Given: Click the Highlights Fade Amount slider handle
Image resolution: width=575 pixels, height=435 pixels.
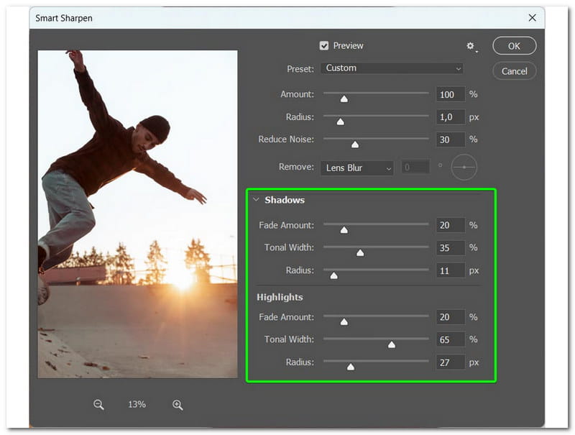Looking at the screenshot, I should tap(344, 321).
